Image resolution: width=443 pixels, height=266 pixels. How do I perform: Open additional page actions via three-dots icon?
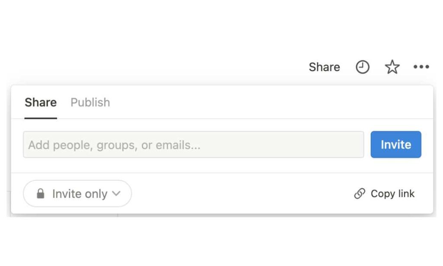(421, 67)
